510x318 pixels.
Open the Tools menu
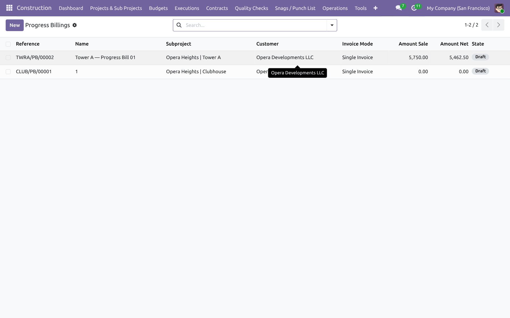pyautogui.click(x=360, y=8)
